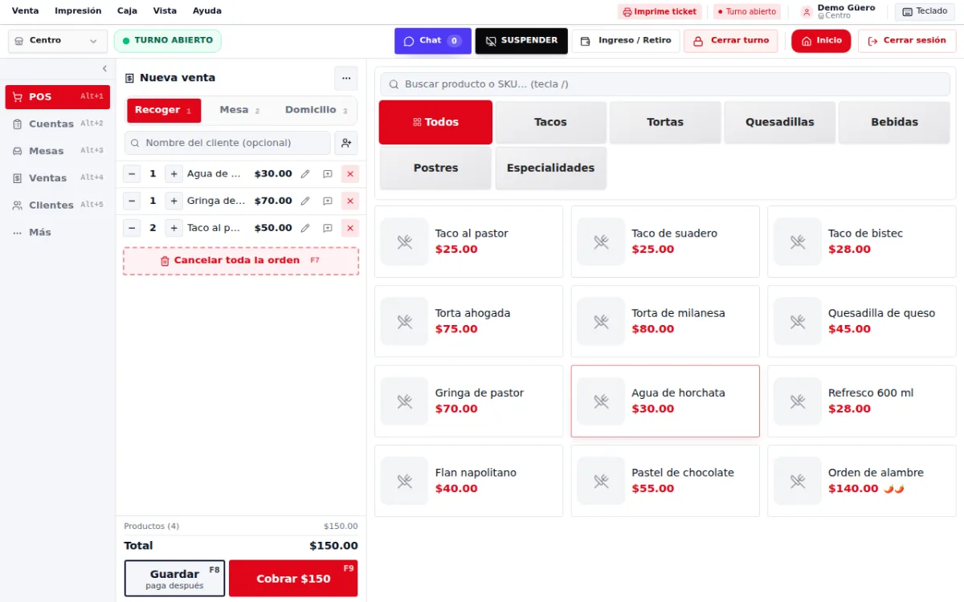Open Mesas in the sidebar

(x=58, y=151)
